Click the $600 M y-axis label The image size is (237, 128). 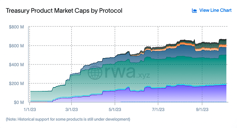(16, 46)
